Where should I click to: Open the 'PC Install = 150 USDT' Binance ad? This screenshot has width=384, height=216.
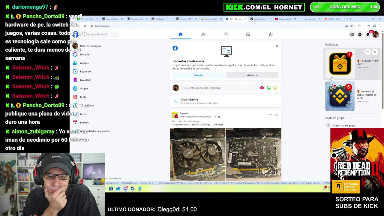click(352, 64)
